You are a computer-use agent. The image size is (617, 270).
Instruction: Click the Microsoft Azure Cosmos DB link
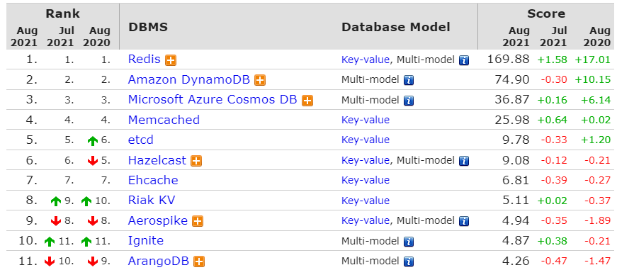pyautogui.click(x=213, y=100)
